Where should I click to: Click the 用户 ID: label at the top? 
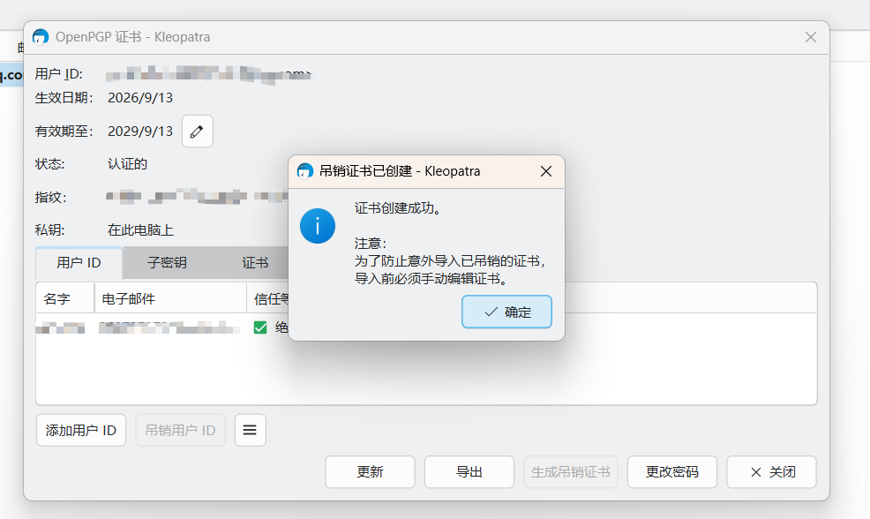59,74
